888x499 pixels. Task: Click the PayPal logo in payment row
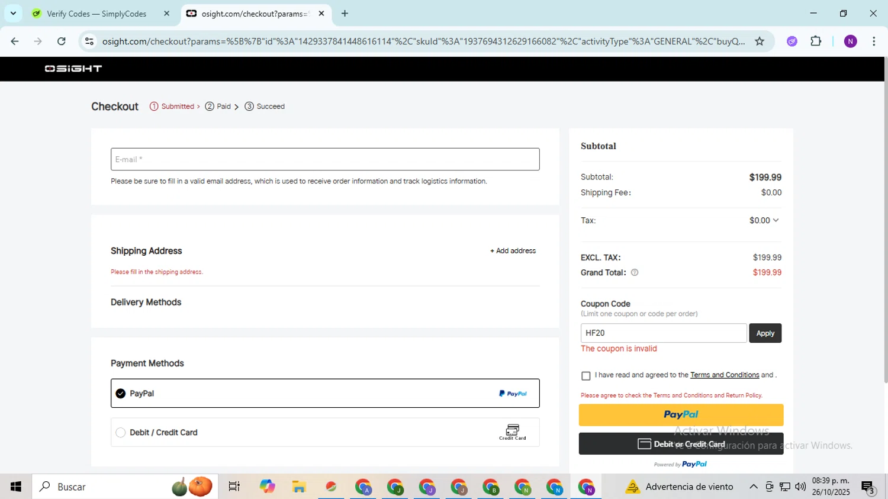(x=513, y=394)
